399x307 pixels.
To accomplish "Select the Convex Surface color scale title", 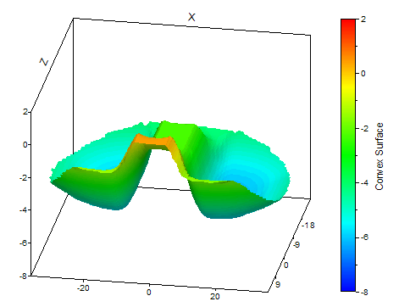I will point(380,156).
